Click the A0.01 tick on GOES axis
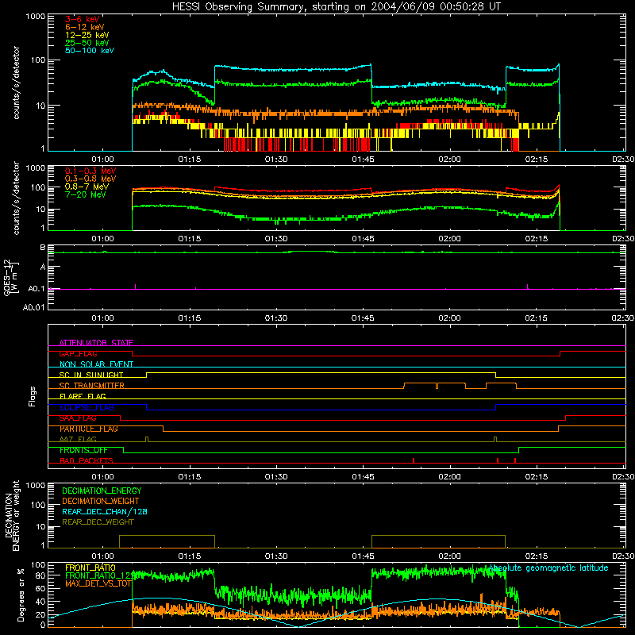The width and height of the screenshot is (635, 635). click(x=33, y=307)
